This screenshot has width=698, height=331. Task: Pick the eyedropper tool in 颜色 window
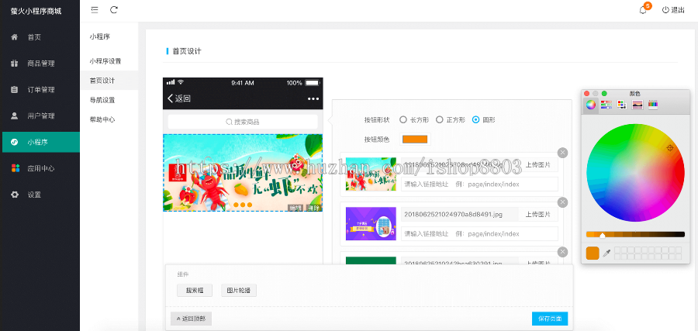point(606,253)
